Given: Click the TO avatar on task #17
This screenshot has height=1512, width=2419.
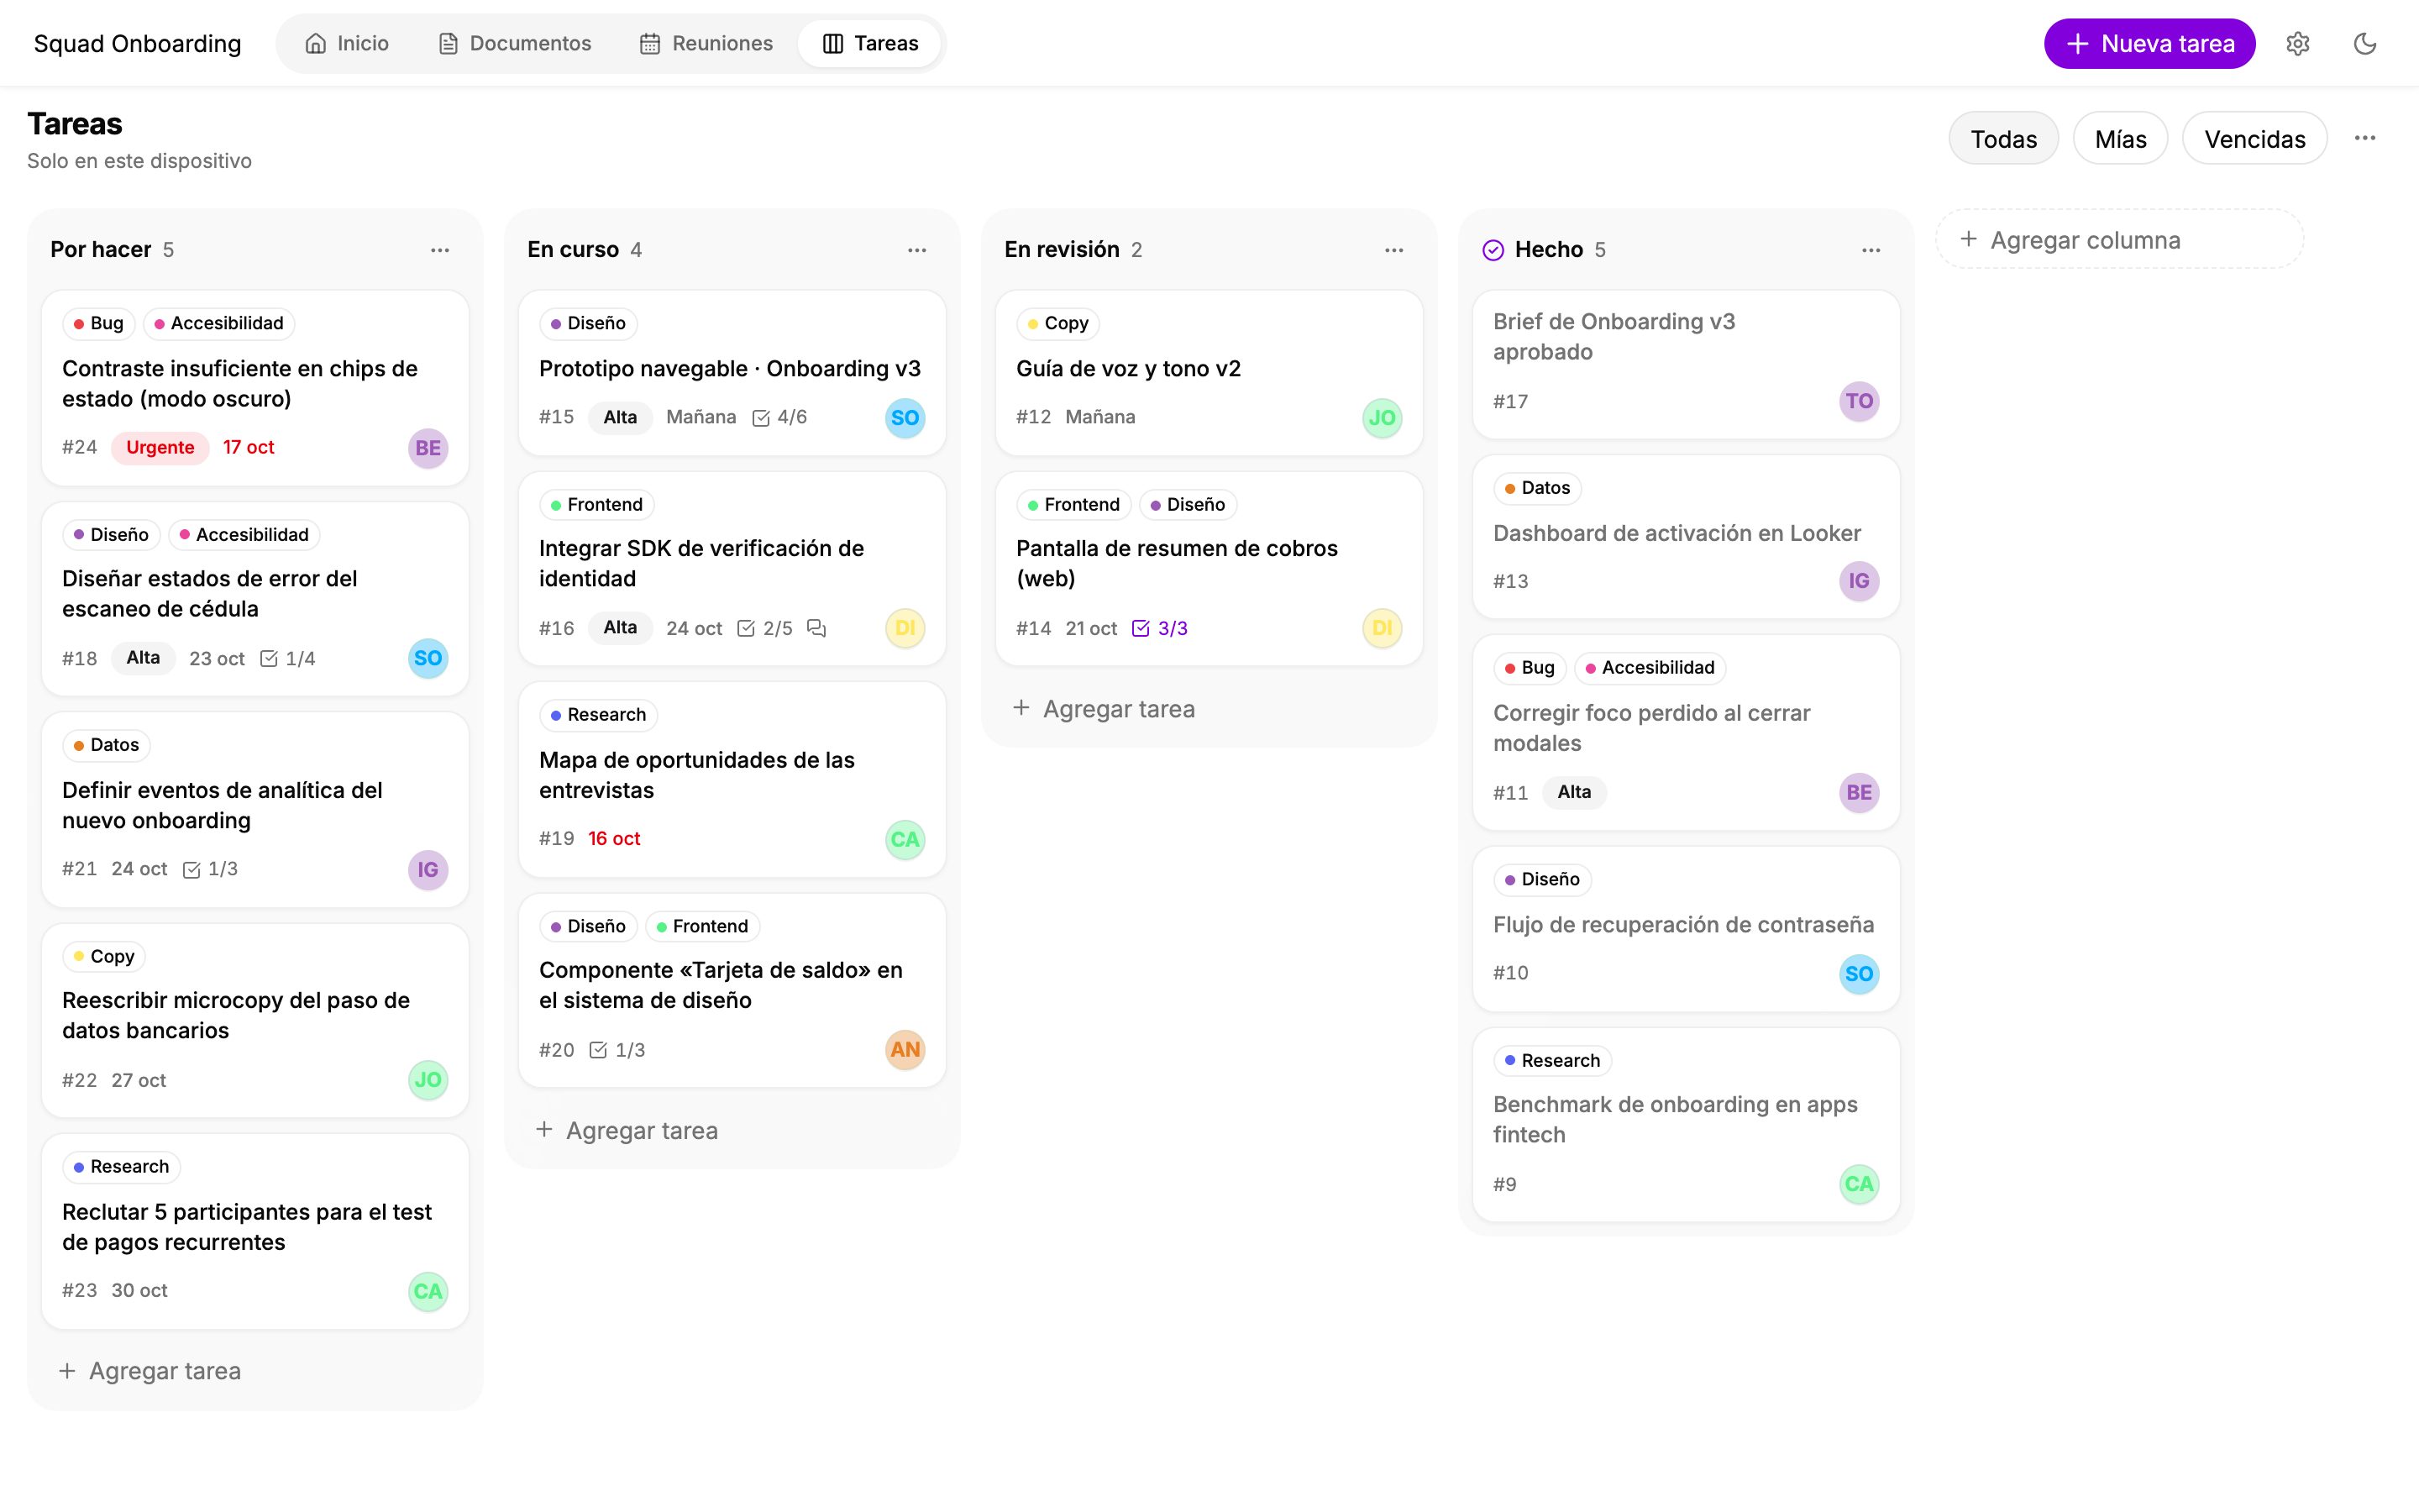Looking at the screenshot, I should click(x=1858, y=401).
